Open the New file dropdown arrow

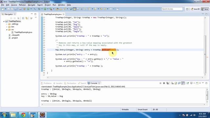6,9
